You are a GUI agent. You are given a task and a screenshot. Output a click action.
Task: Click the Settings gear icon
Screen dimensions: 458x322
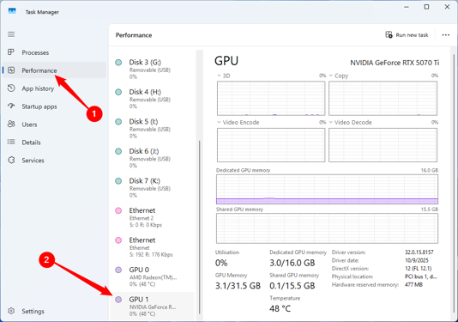point(11,311)
